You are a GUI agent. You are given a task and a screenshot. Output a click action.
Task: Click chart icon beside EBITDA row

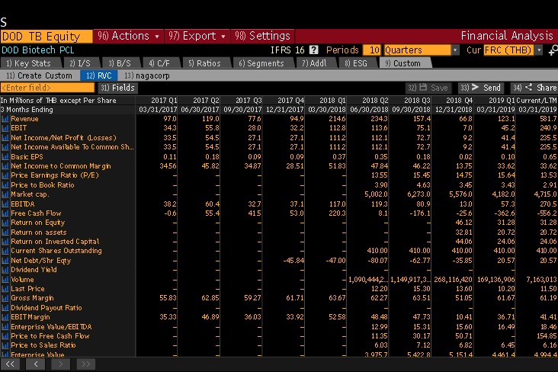click(5, 204)
